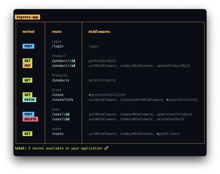220x174 pixels.
Task: Click the DELETE badge for /user/:id
Action: click(x=30, y=119)
